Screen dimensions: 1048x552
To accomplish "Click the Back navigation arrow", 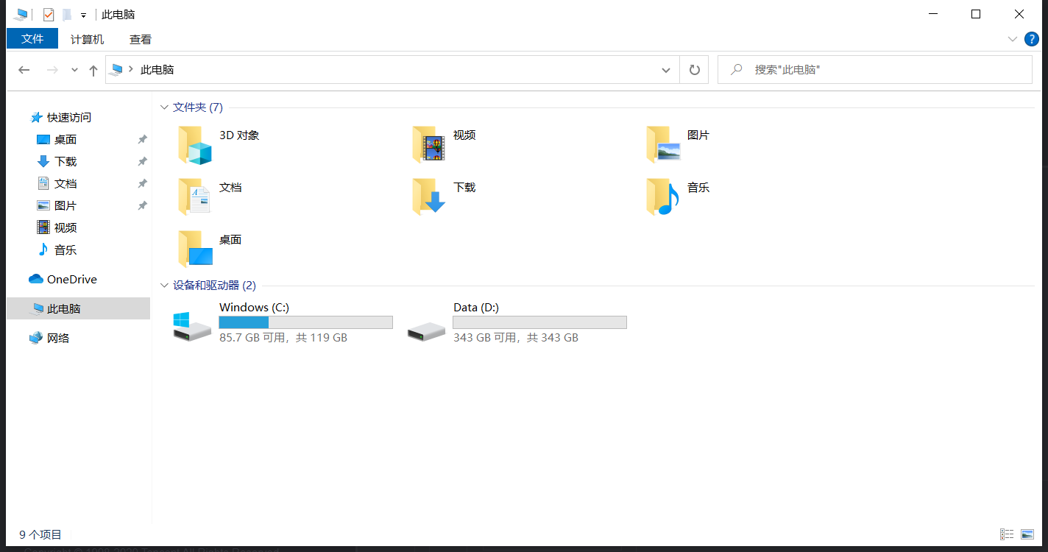I will [24, 70].
